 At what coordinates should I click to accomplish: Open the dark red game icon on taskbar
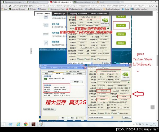33,124
